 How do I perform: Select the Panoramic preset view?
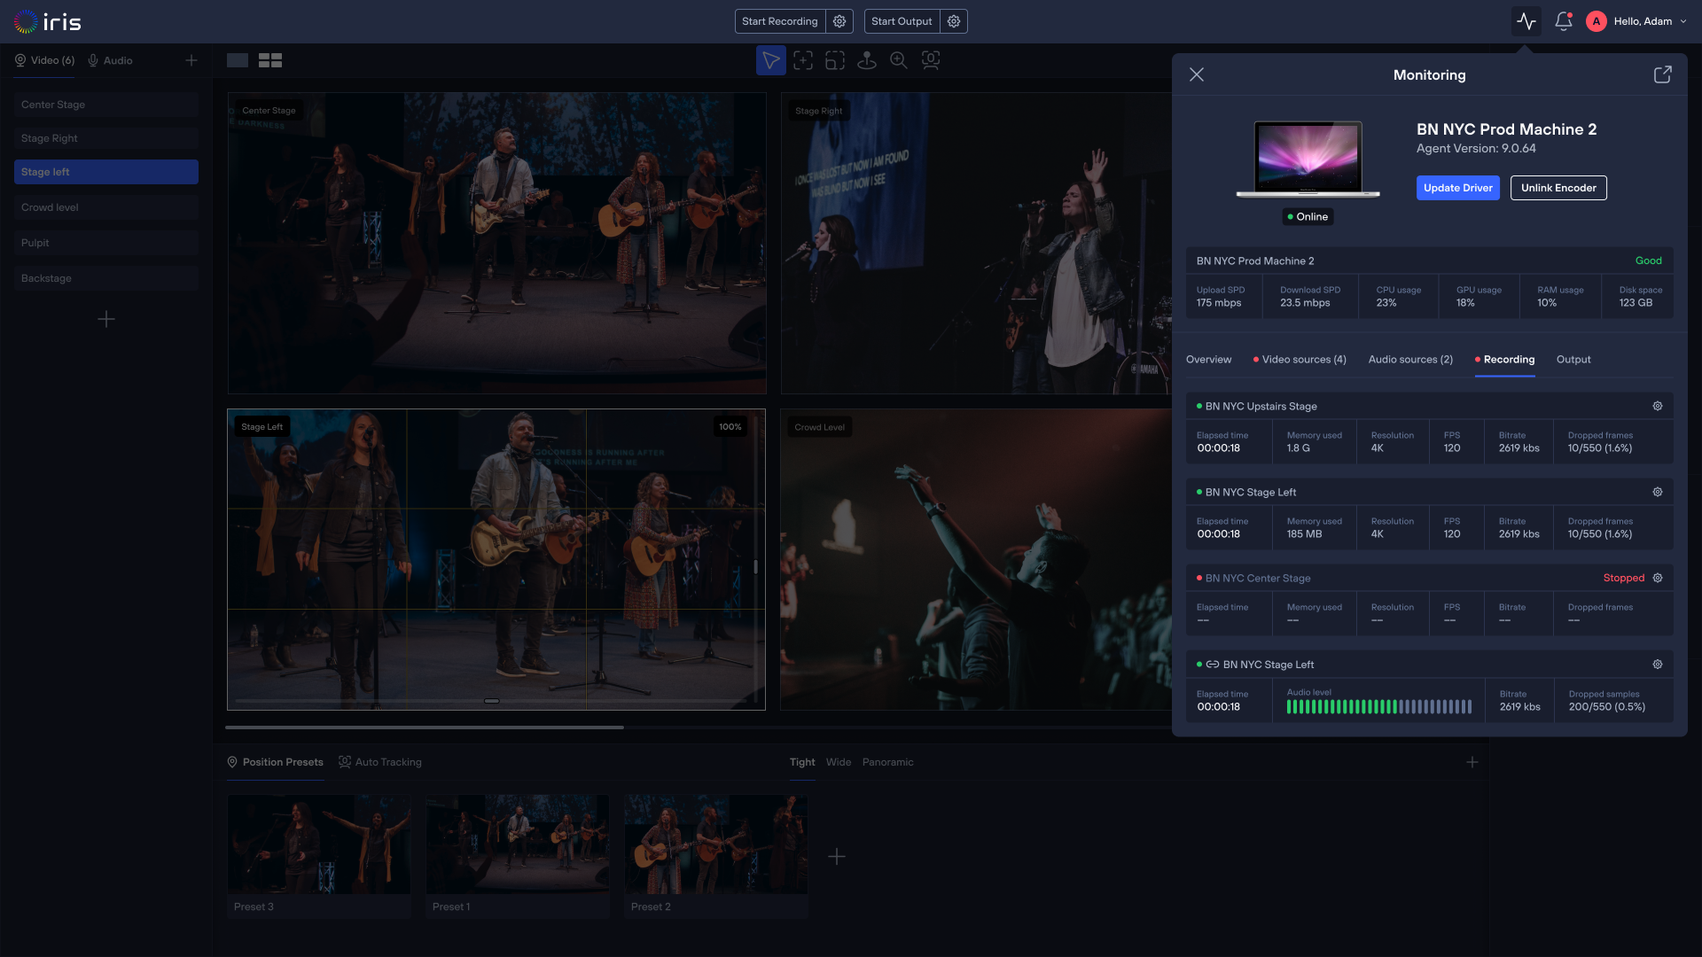(x=887, y=762)
